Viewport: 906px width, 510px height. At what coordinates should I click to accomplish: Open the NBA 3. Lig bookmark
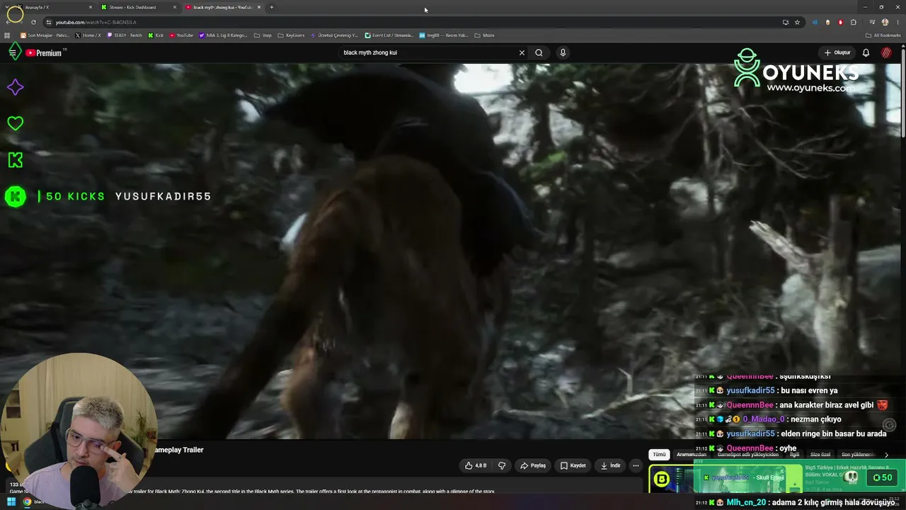coord(224,35)
